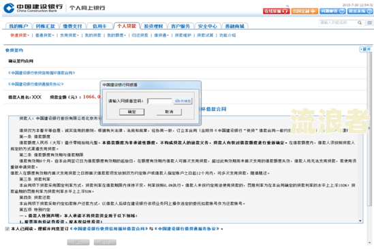Open 归还贷款 submenu link

(140, 35)
